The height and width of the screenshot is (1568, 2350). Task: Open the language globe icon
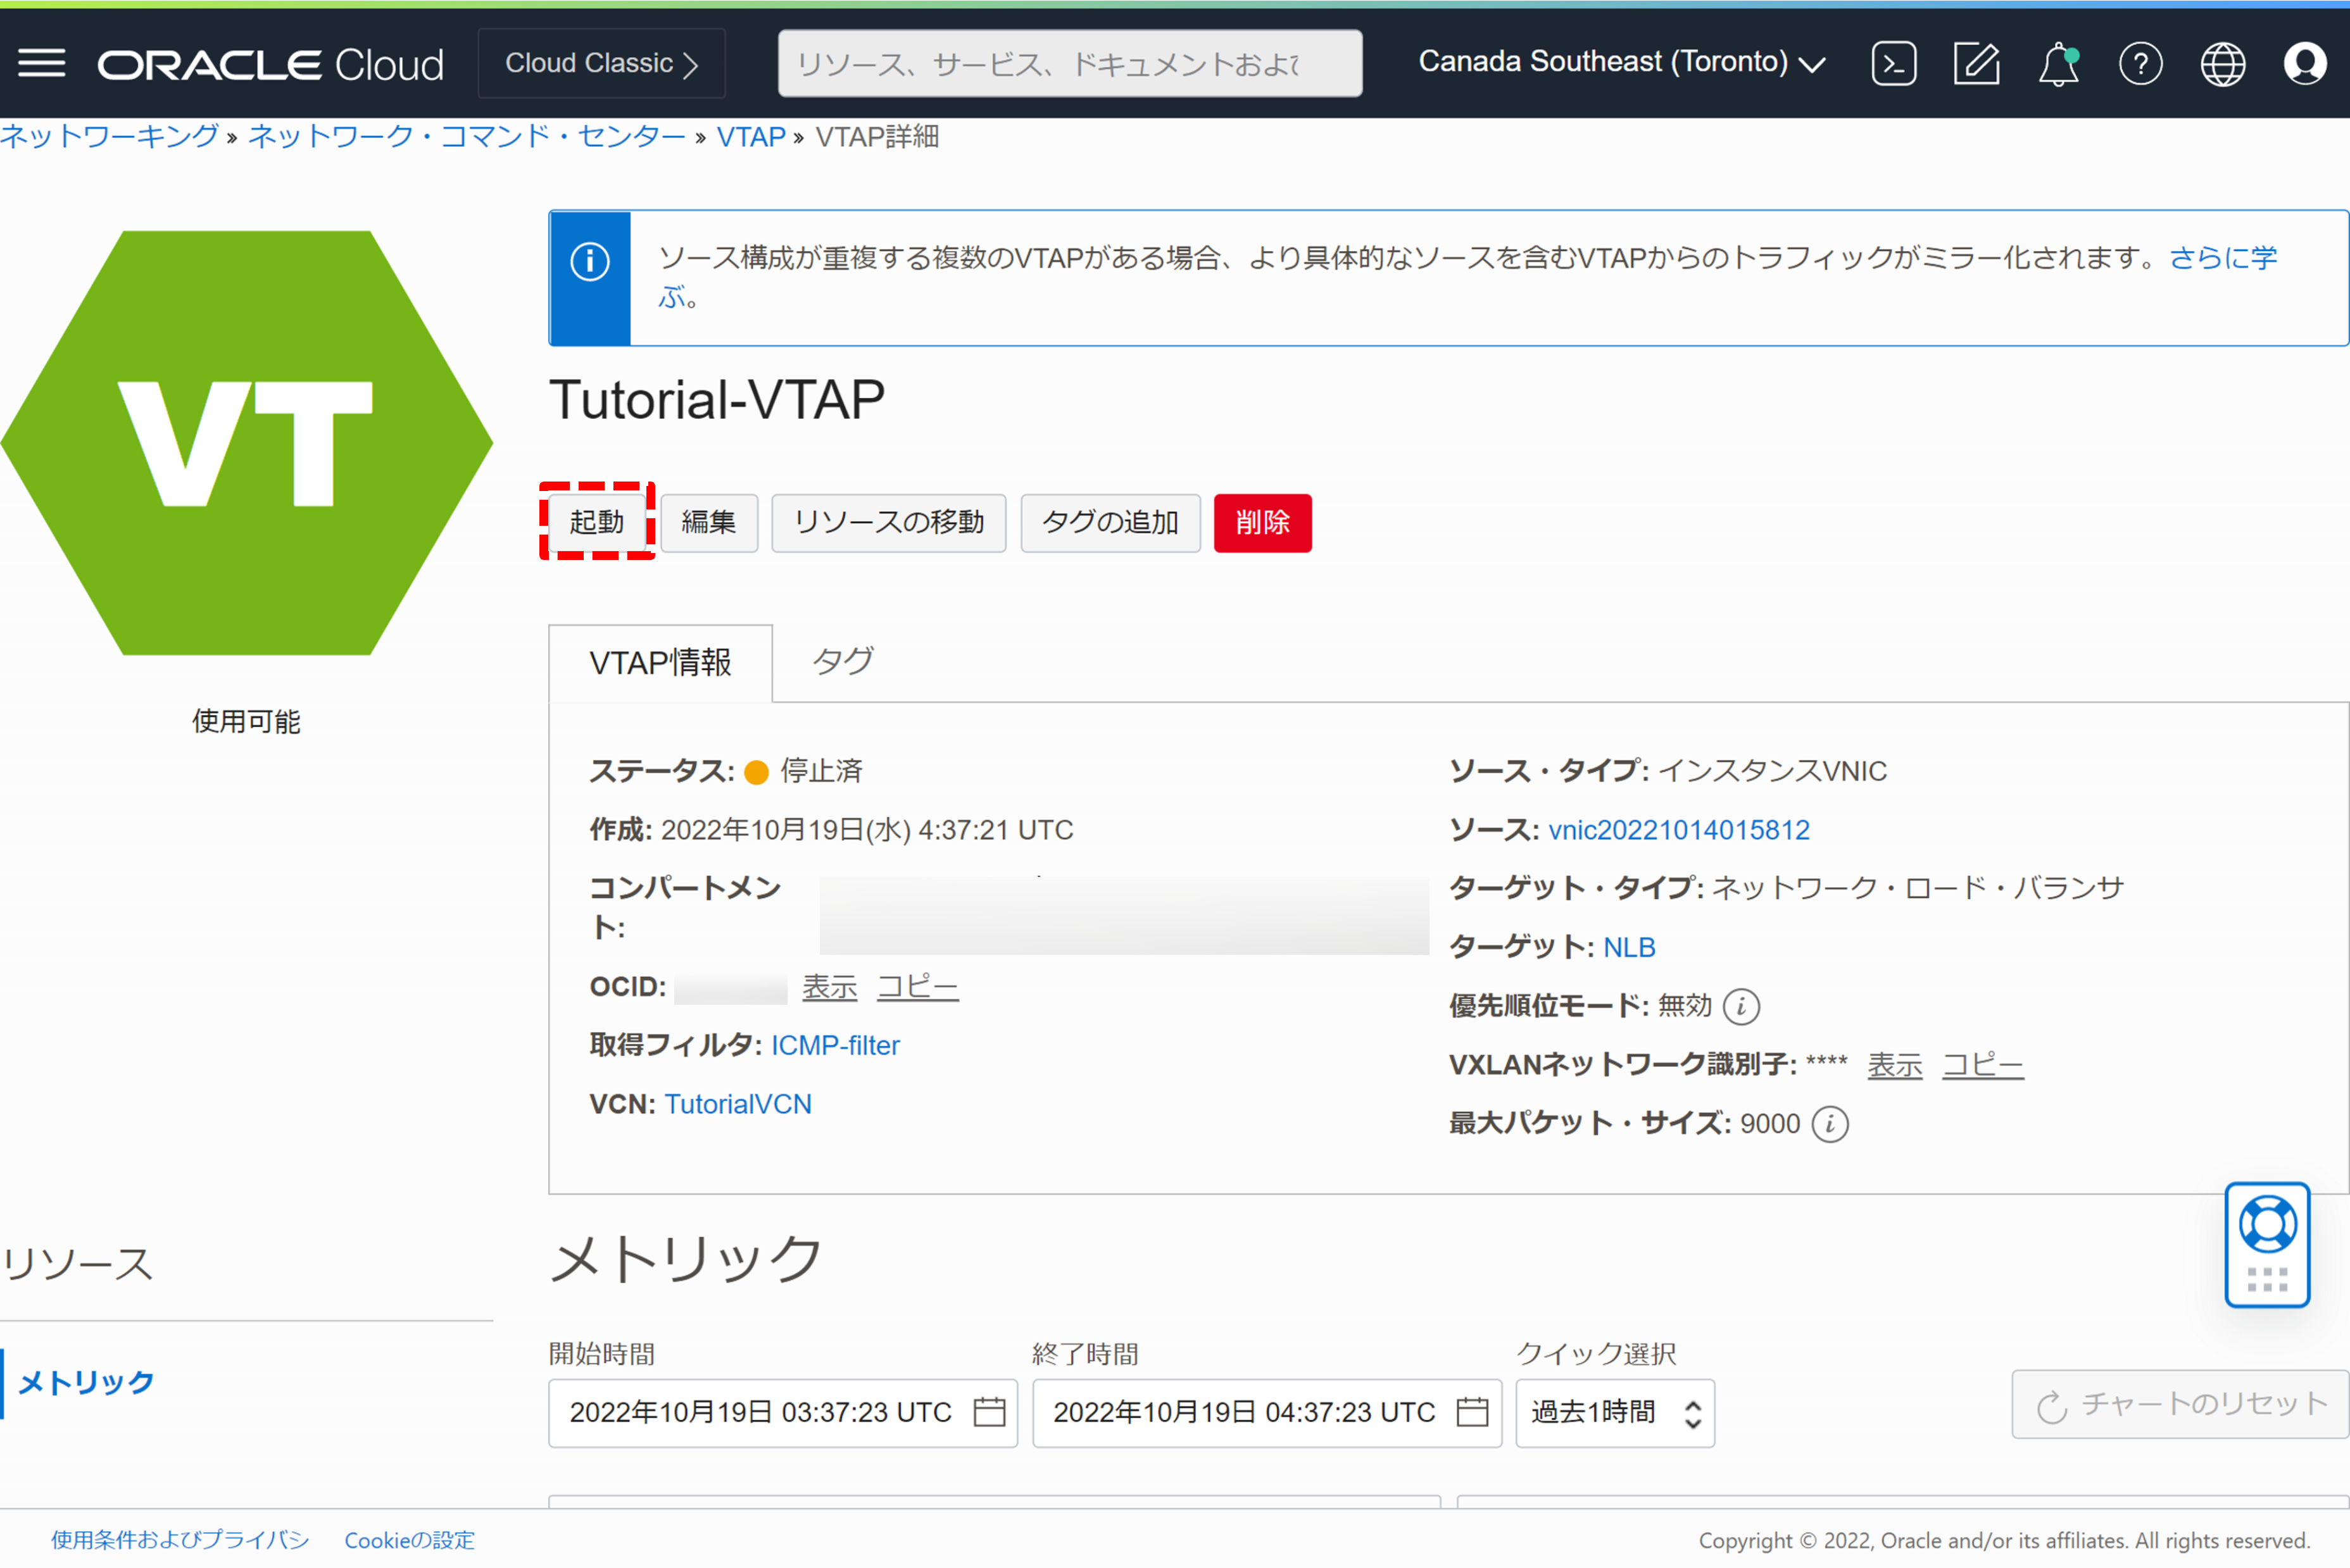point(2223,64)
